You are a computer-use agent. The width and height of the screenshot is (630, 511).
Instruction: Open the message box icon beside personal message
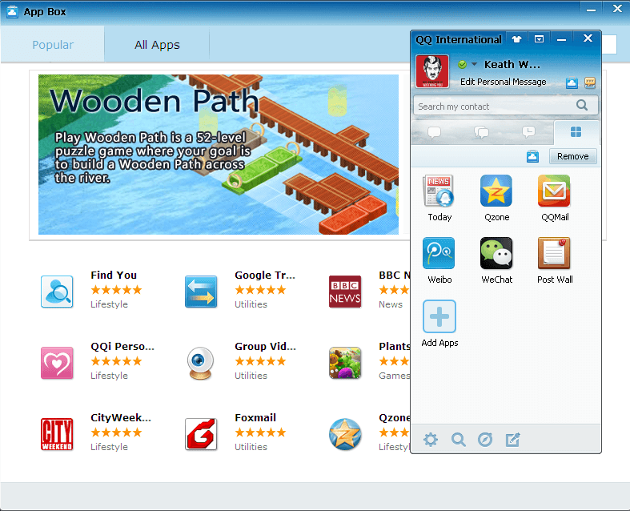coord(590,82)
